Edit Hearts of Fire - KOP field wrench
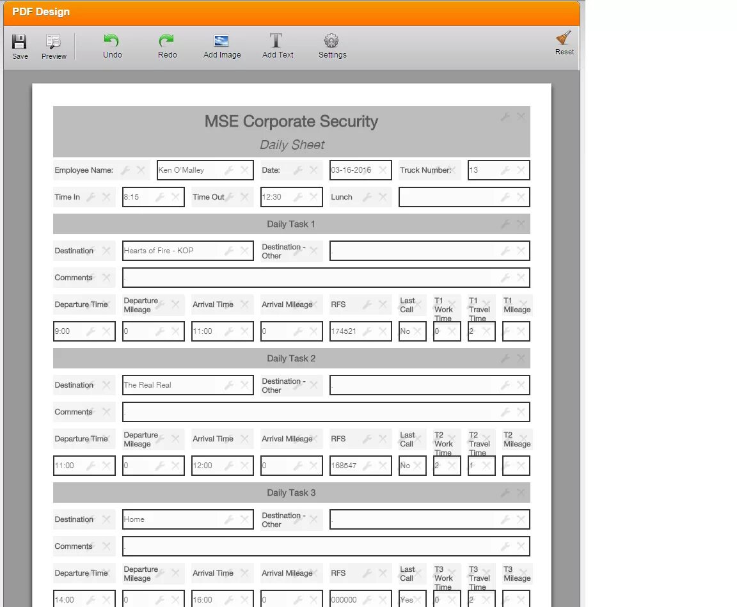 tap(230, 250)
